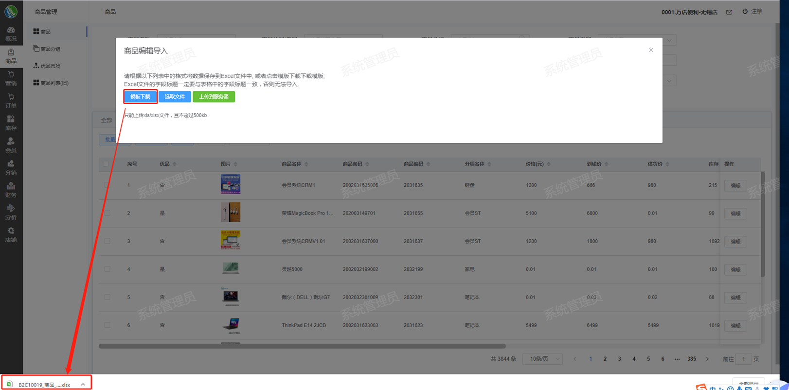Viewport: 789px width, 390px height.
Task: Open 分析 analytics in the dark sidebar
Action: [x=11, y=213]
